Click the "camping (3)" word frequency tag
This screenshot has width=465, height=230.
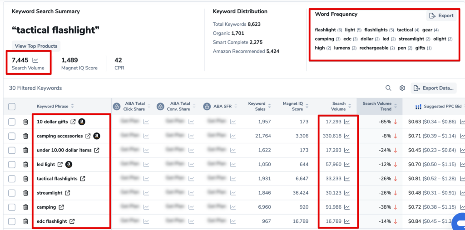point(328,39)
